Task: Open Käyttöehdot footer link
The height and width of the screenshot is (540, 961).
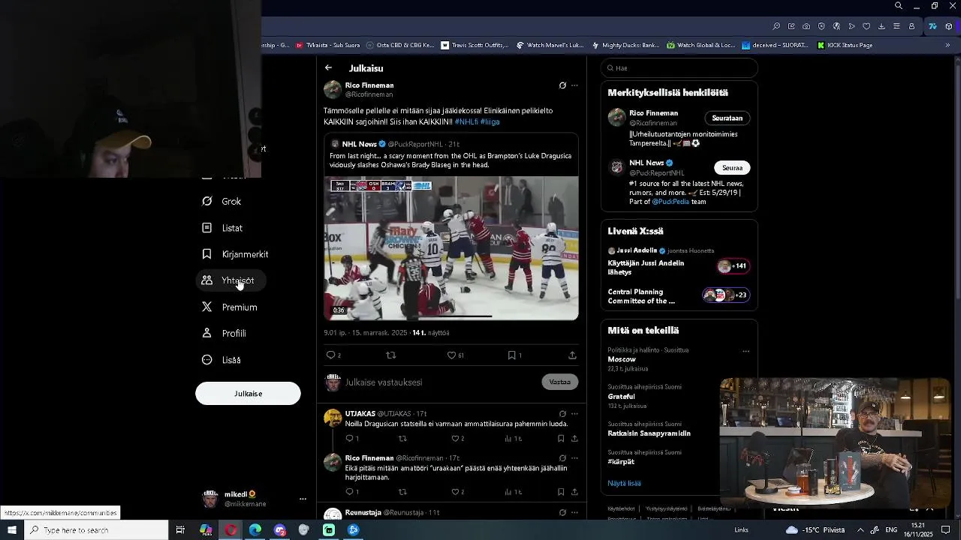Action: pyautogui.click(x=621, y=508)
